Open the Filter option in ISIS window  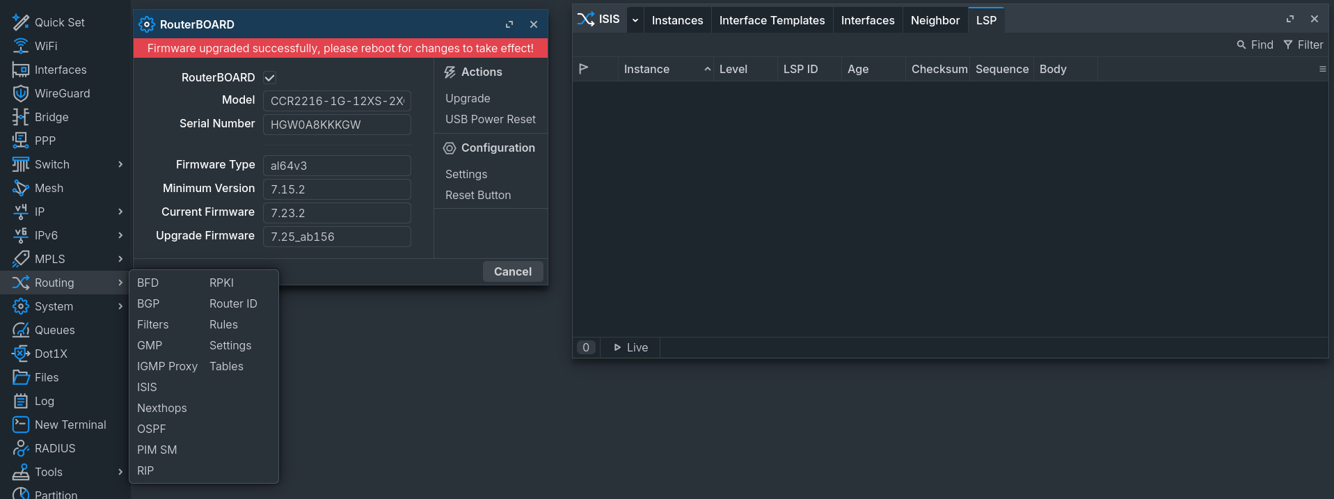pos(1303,45)
